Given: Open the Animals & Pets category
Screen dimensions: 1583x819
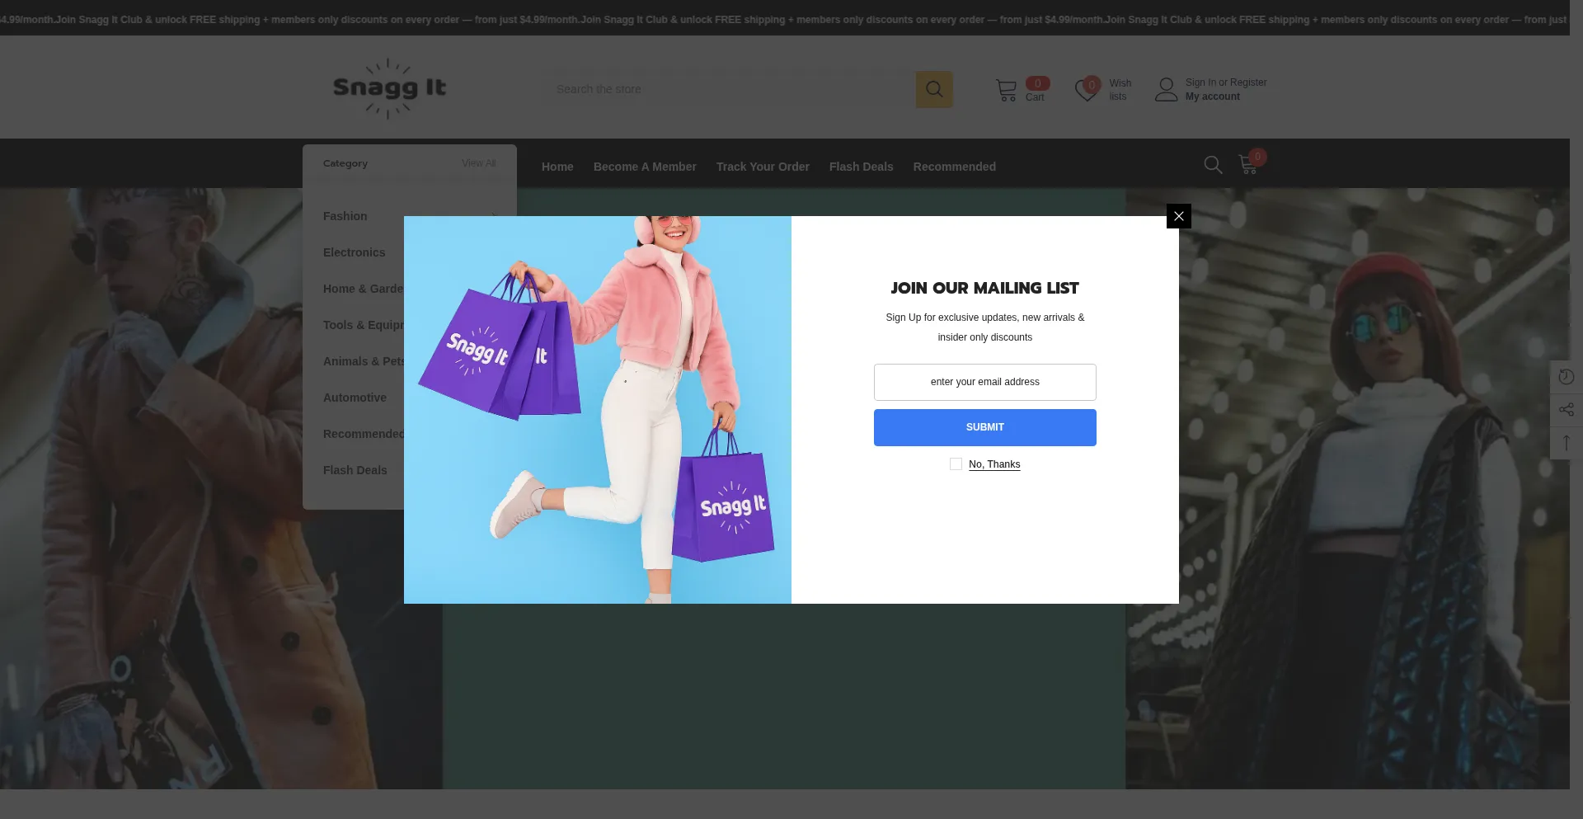Looking at the screenshot, I should pos(364,361).
